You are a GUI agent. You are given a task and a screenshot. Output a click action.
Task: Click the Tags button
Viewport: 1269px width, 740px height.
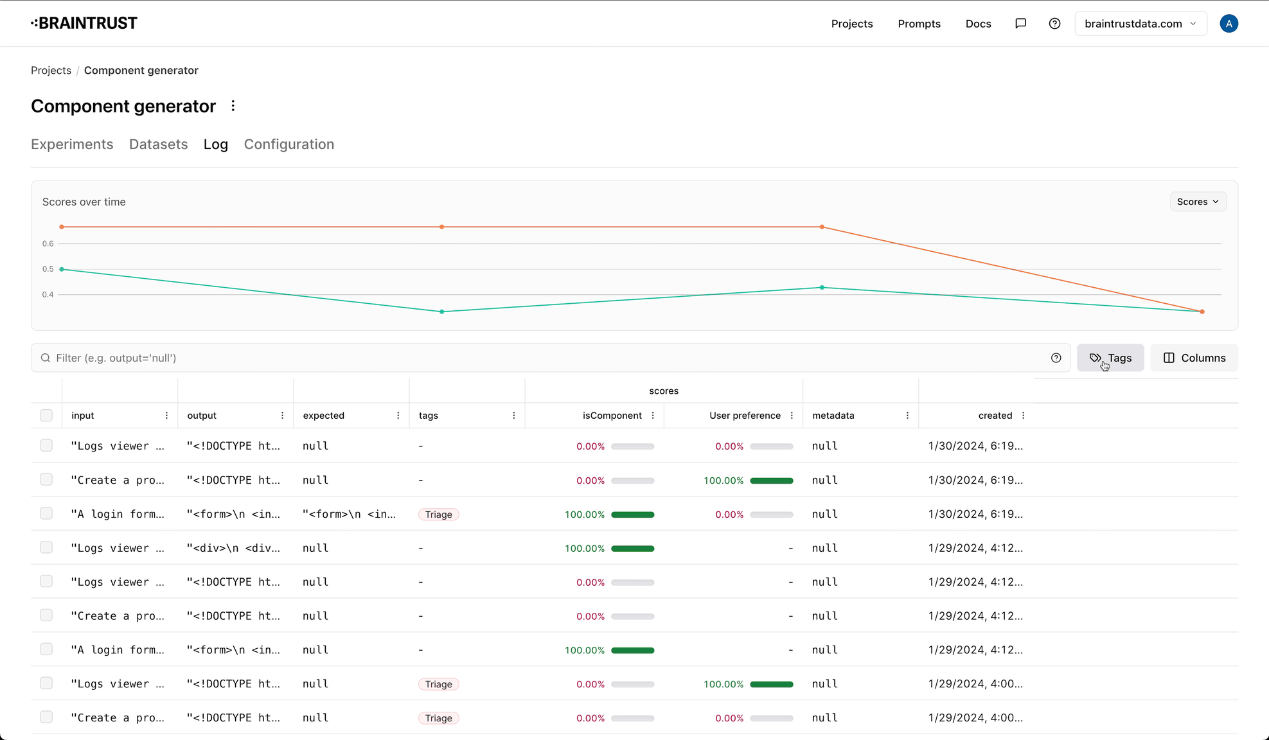[x=1110, y=358]
